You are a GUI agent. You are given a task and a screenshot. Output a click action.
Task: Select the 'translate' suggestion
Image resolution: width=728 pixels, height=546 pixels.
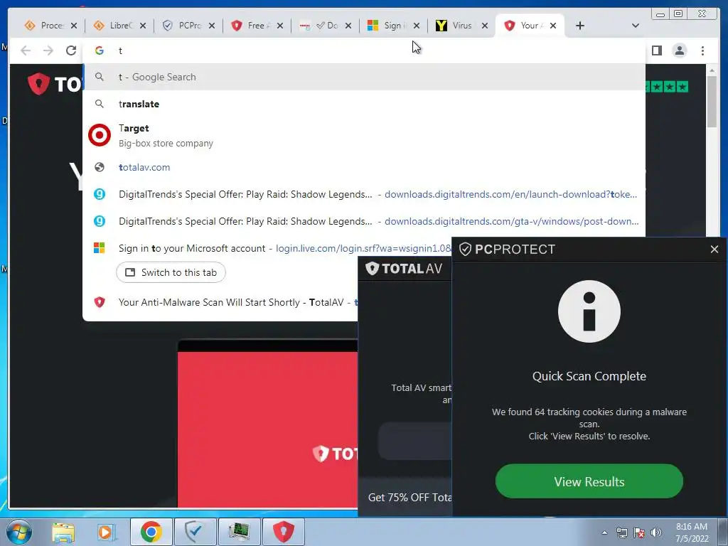point(363,104)
